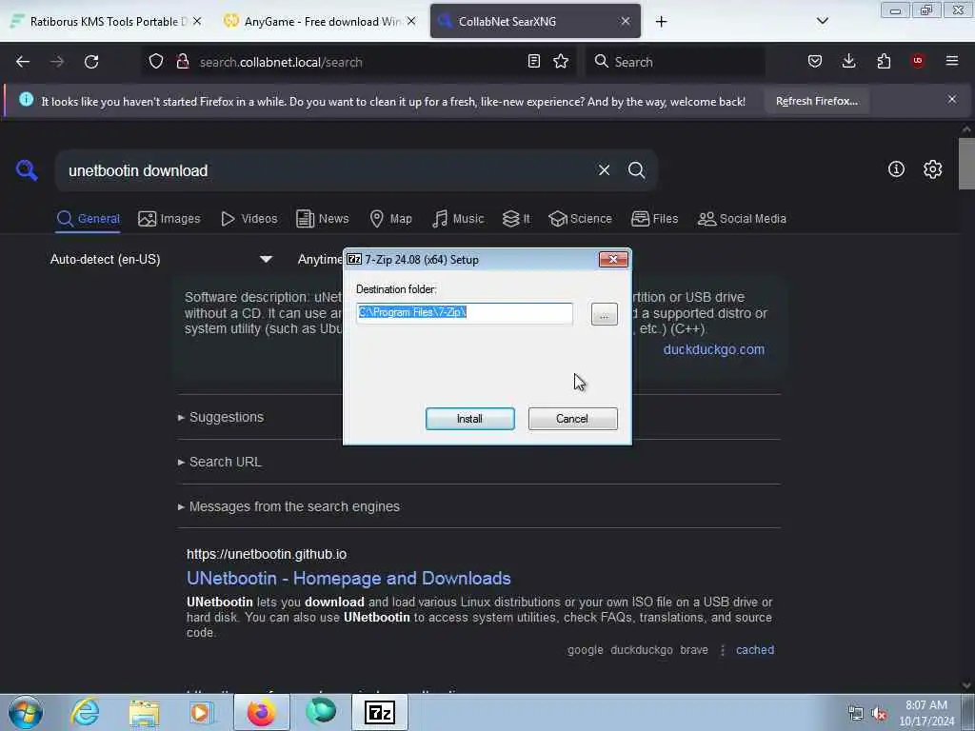The height and width of the screenshot is (731, 975).
Task: Click the site security padlock icon
Action: (x=182, y=62)
